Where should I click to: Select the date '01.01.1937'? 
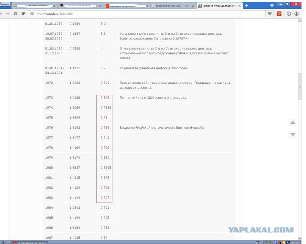(54, 24)
